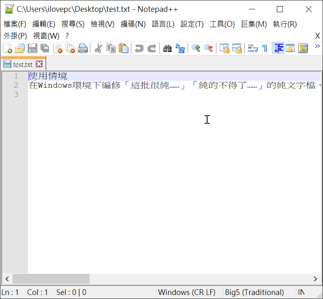Click line number 2 in margin
323x299 pixels.
tap(16, 85)
